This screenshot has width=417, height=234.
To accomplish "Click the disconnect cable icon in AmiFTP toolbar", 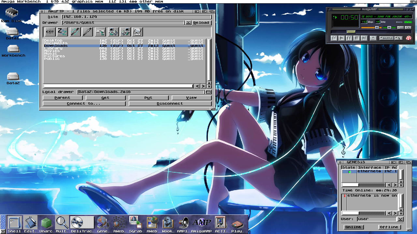I will tap(87, 32).
